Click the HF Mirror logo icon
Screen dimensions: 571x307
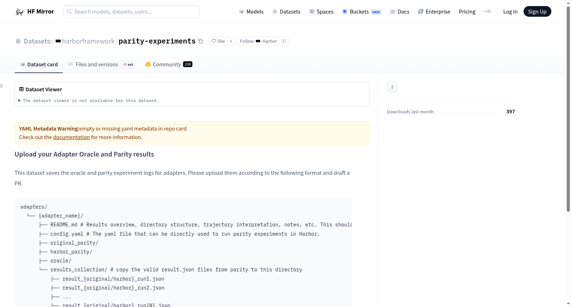coord(20,12)
